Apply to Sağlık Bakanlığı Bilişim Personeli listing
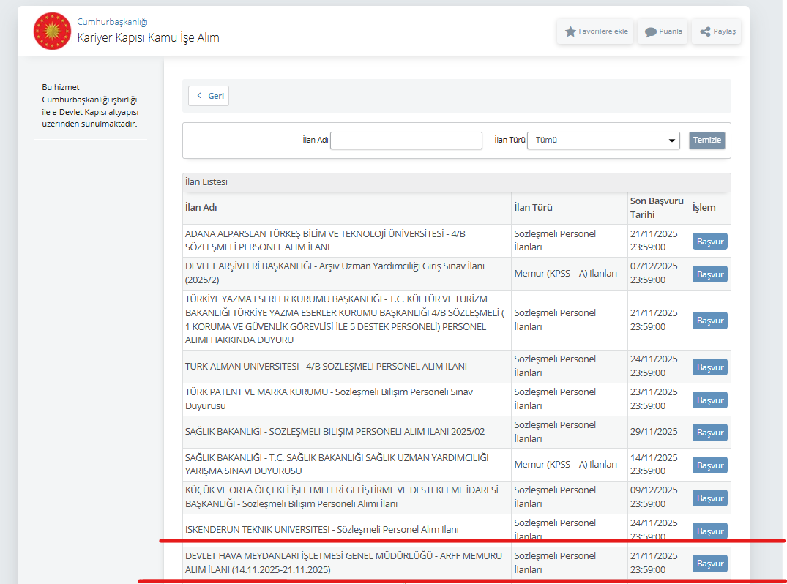Viewport: 787px width, 584px height. [x=709, y=433]
